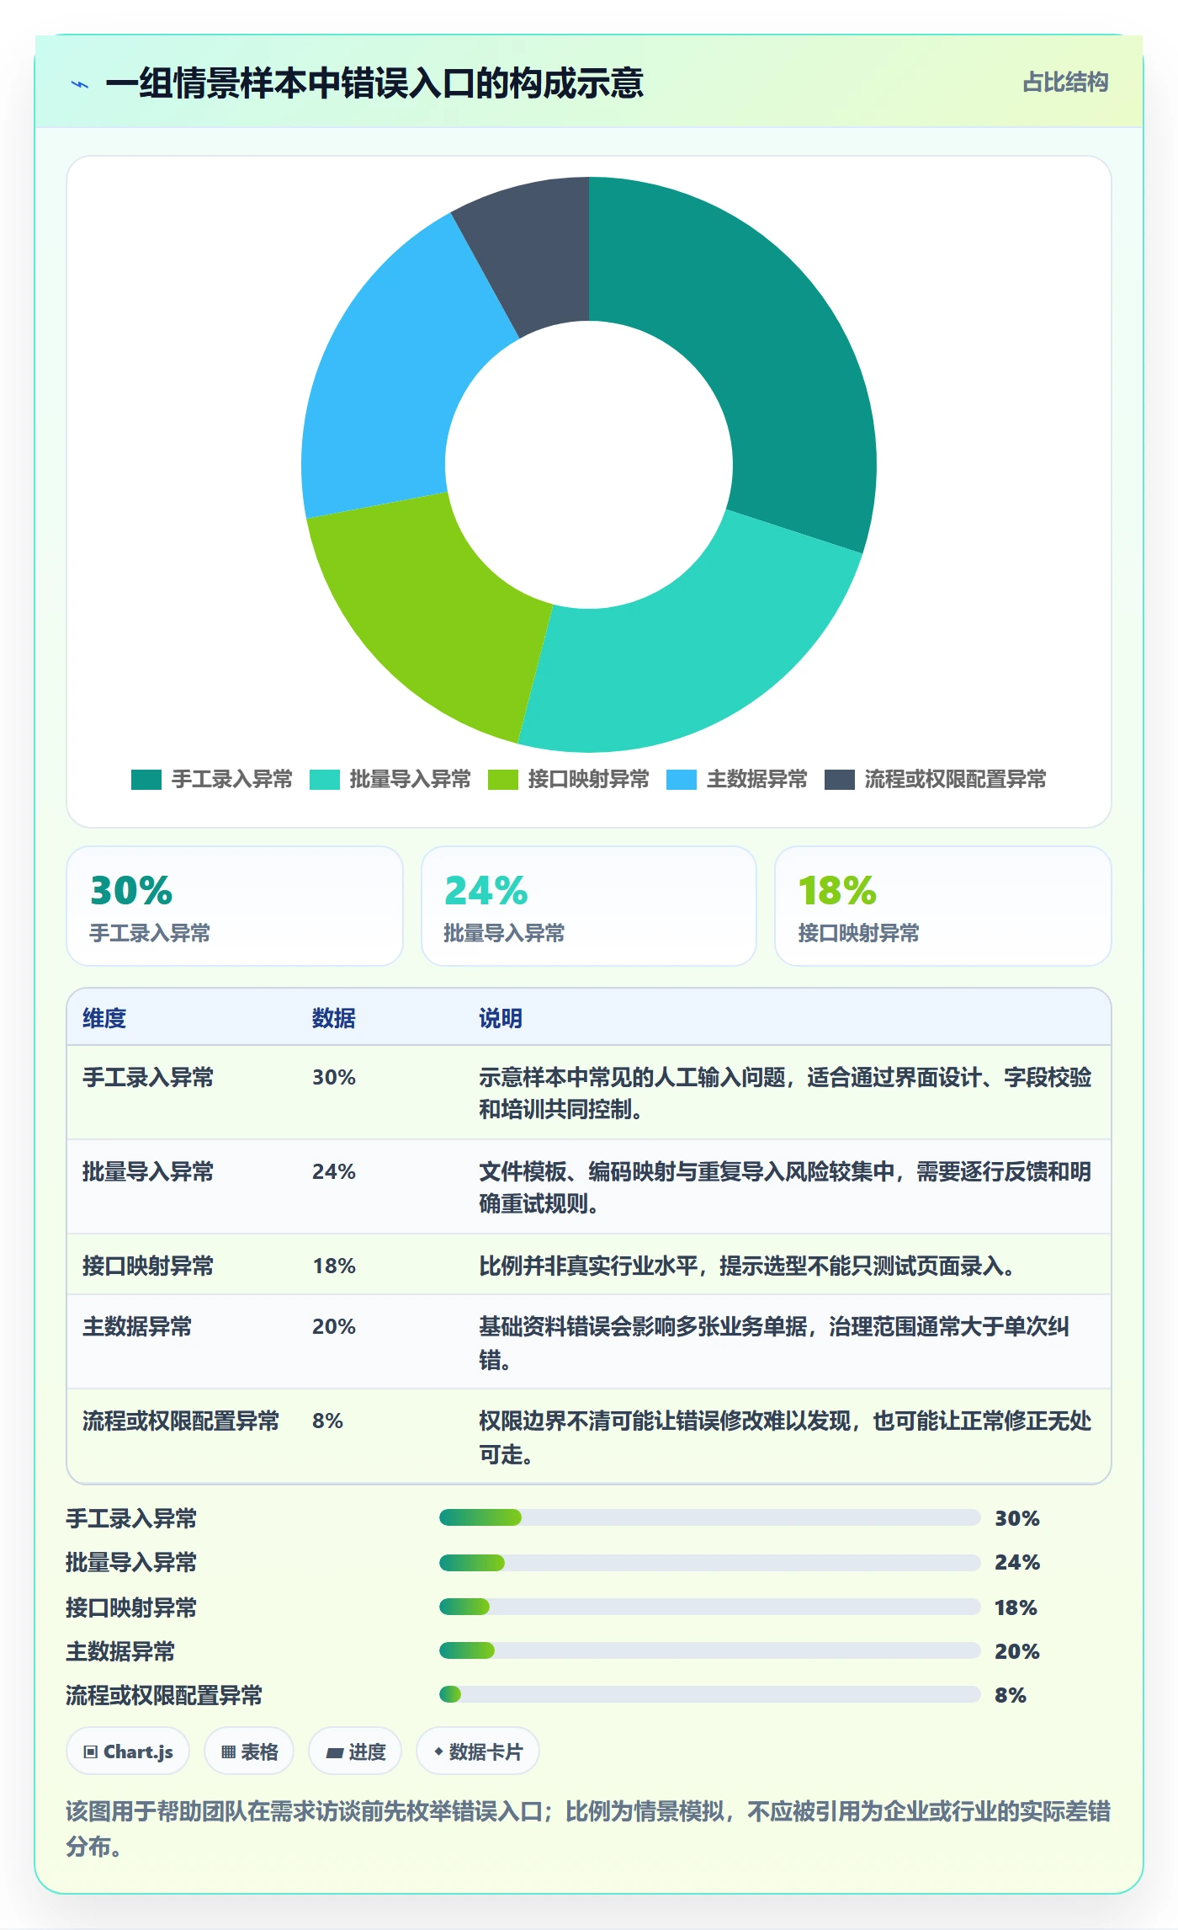Select the Chart.js tag chip
The image size is (1178, 1930).
pos(128,1751)
